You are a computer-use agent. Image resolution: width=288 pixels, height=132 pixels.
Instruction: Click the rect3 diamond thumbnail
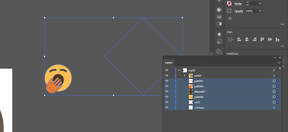click(191, 102)
